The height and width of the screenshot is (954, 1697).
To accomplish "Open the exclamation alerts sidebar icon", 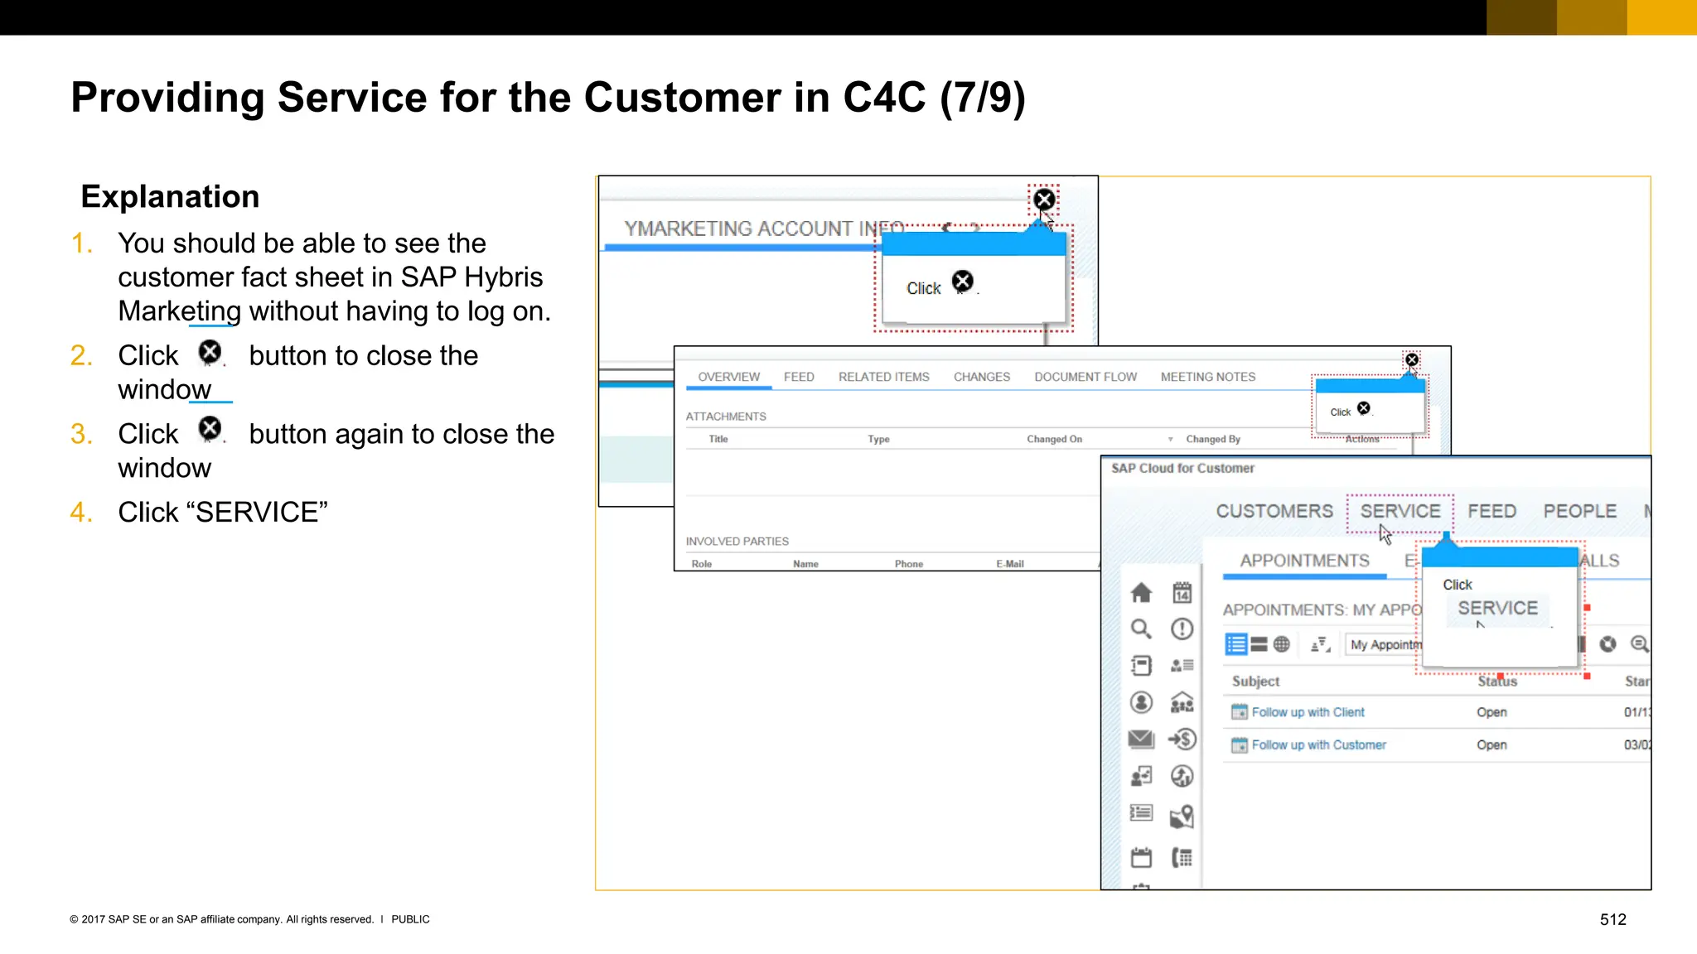I will (1182, 629).
